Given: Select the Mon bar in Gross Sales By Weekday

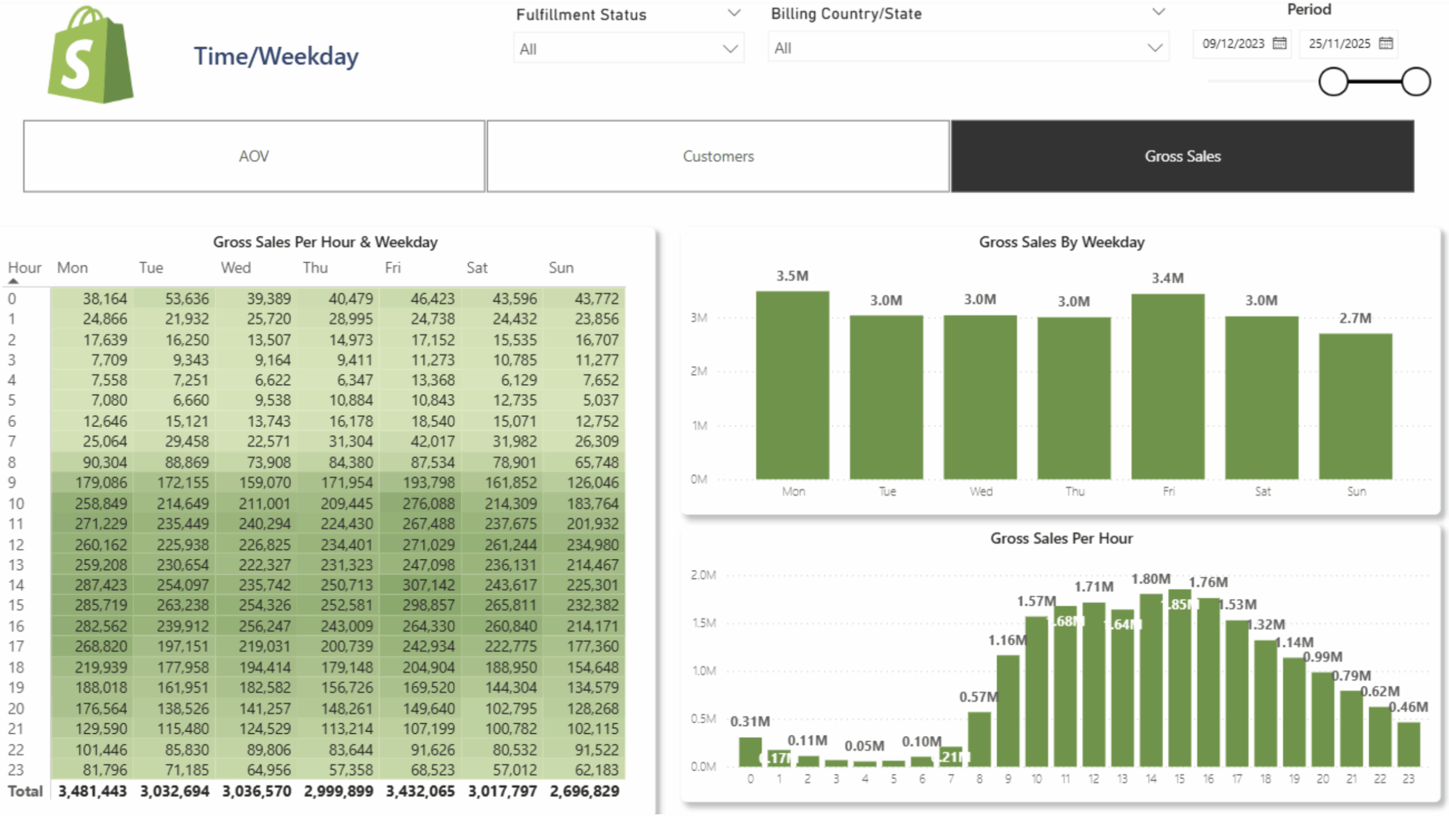Looking at the screenshot, I should point(792,385).
